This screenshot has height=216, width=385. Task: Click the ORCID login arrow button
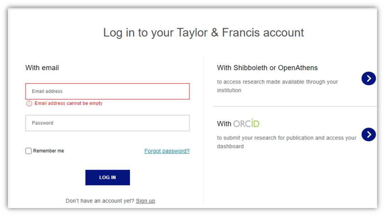pyautogui.click(x=368, y=135)
